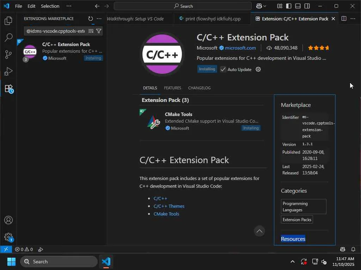Go forward with the right arrow
Screen dimensions: 361x270
(x=106, y=6)
